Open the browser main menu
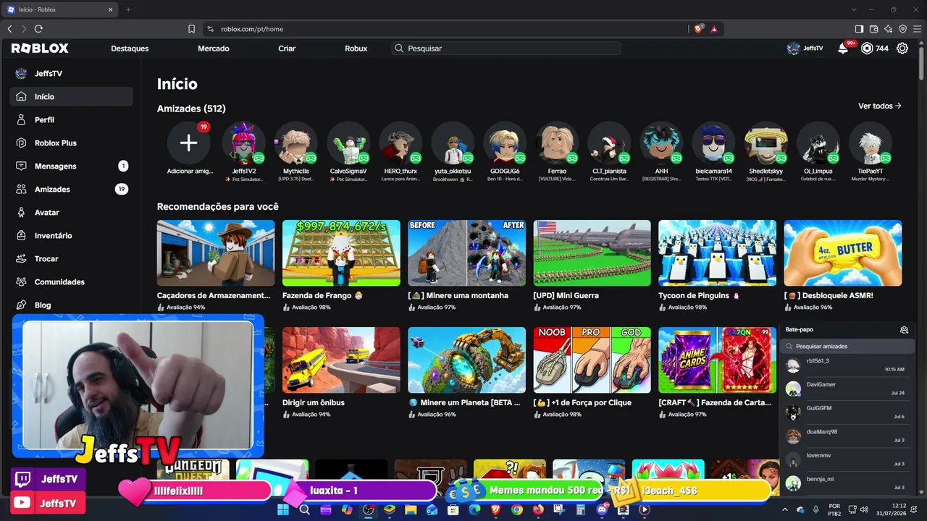The width and height of the screenshot is (927, 521). [917, 29]
